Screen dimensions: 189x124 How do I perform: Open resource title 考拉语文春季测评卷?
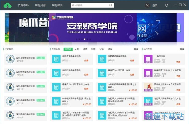(x=71, y=56)
